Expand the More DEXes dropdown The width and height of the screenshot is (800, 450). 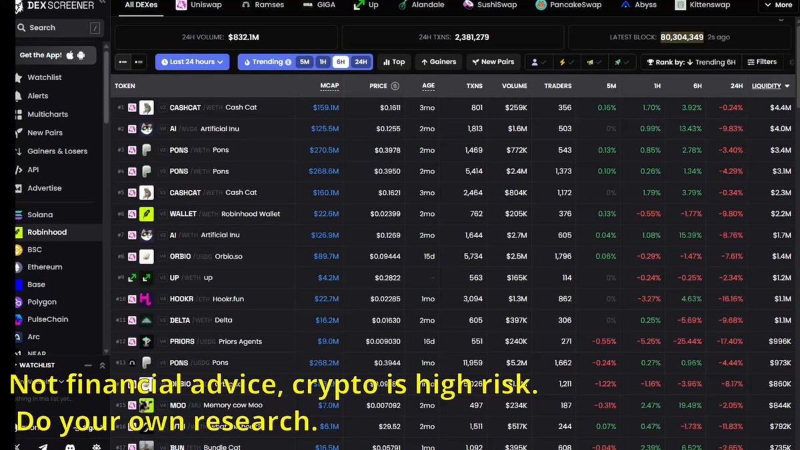(777, 5)
